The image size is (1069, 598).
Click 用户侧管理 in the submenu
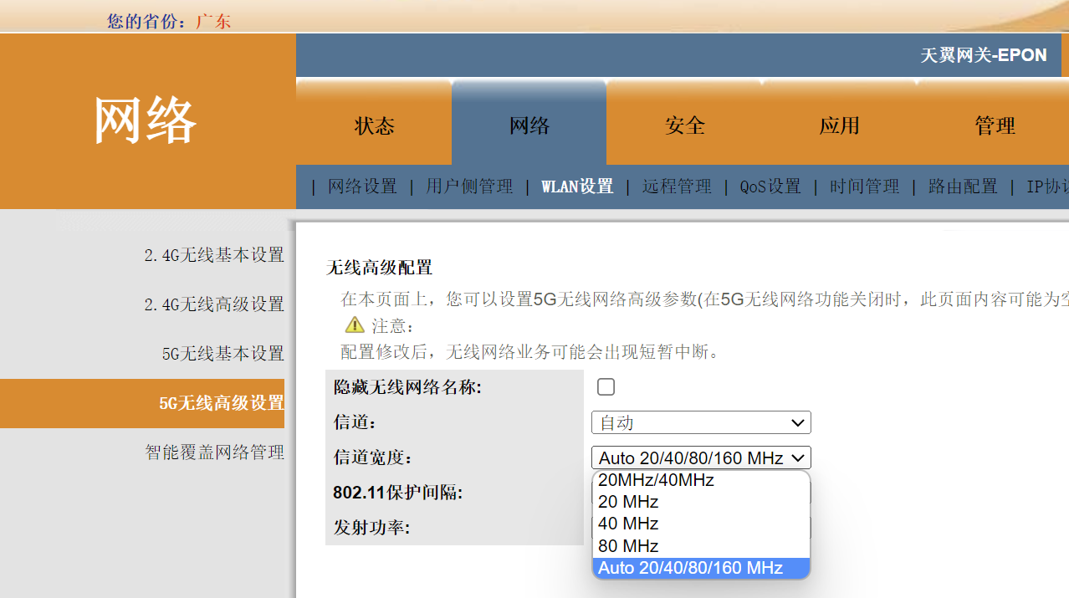pyautogui.click(x=469, y=187)
